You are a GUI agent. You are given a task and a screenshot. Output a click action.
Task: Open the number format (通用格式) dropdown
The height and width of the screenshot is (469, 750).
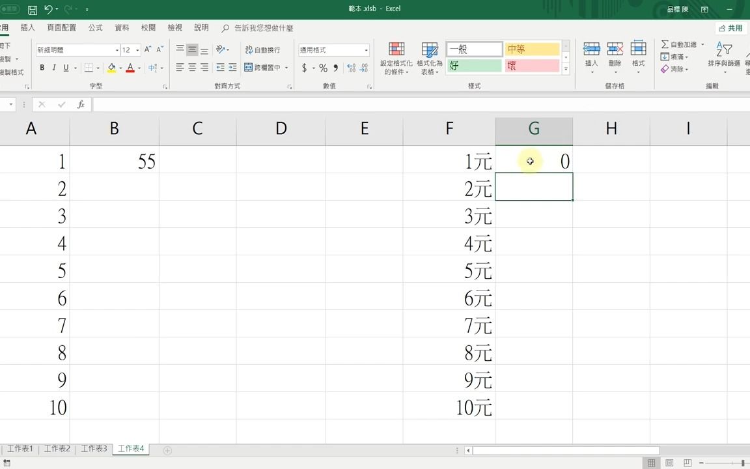click(365, 50)
